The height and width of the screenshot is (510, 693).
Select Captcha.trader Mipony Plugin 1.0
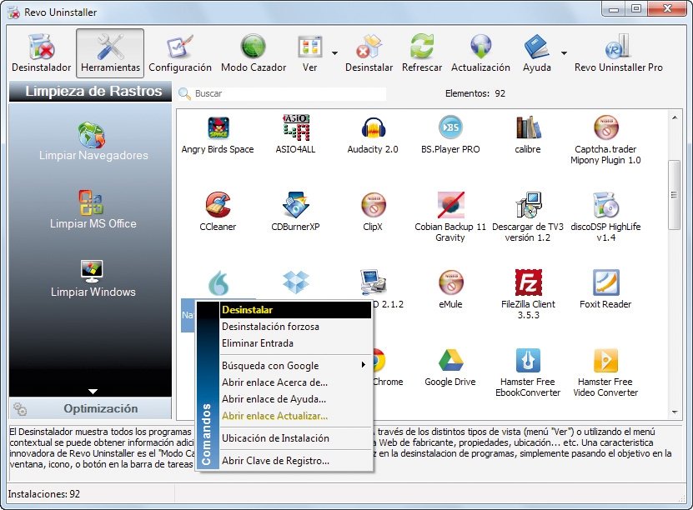pyautogui.click(x=605, y=140)
